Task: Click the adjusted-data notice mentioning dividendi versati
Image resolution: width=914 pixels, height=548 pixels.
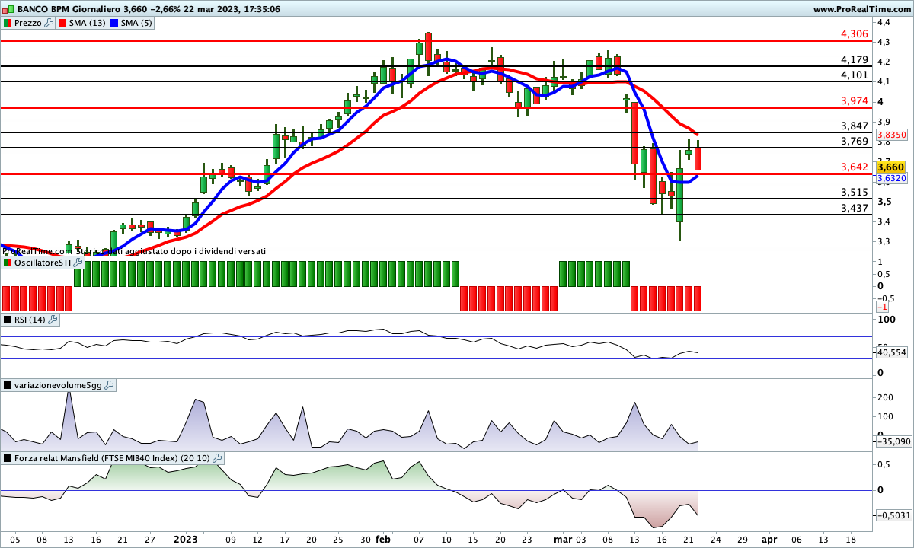Action: (134, 250)
